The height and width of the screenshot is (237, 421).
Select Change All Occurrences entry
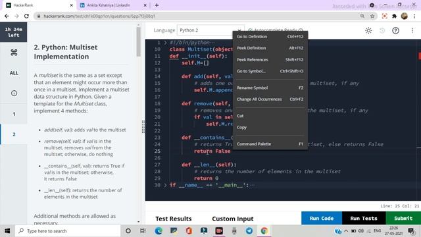[270, 99]
